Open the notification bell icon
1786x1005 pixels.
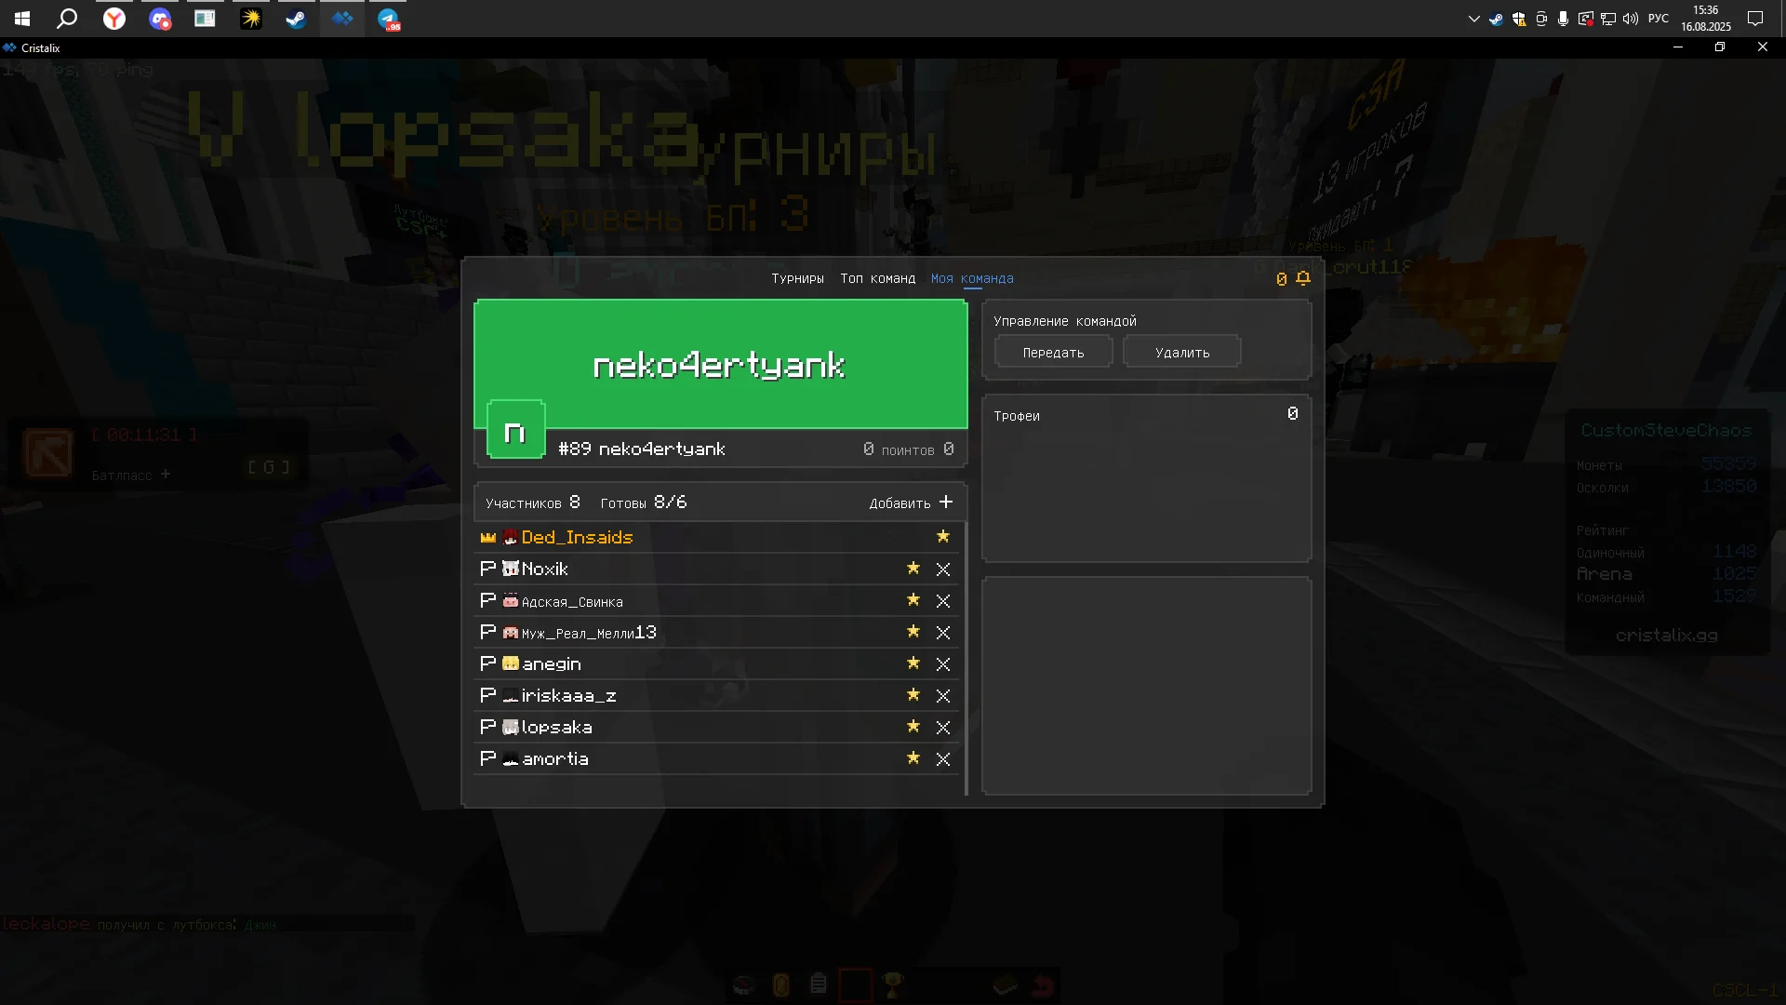coord(1303,278)
